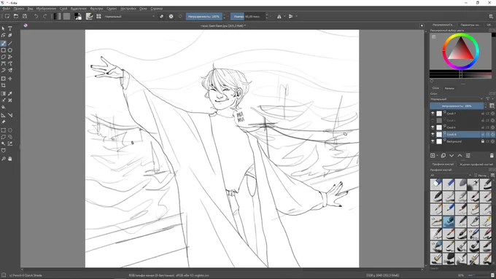Delete the layer with the trash icon
The width and height of the screenshot is (496, 279).
point(492,155)
